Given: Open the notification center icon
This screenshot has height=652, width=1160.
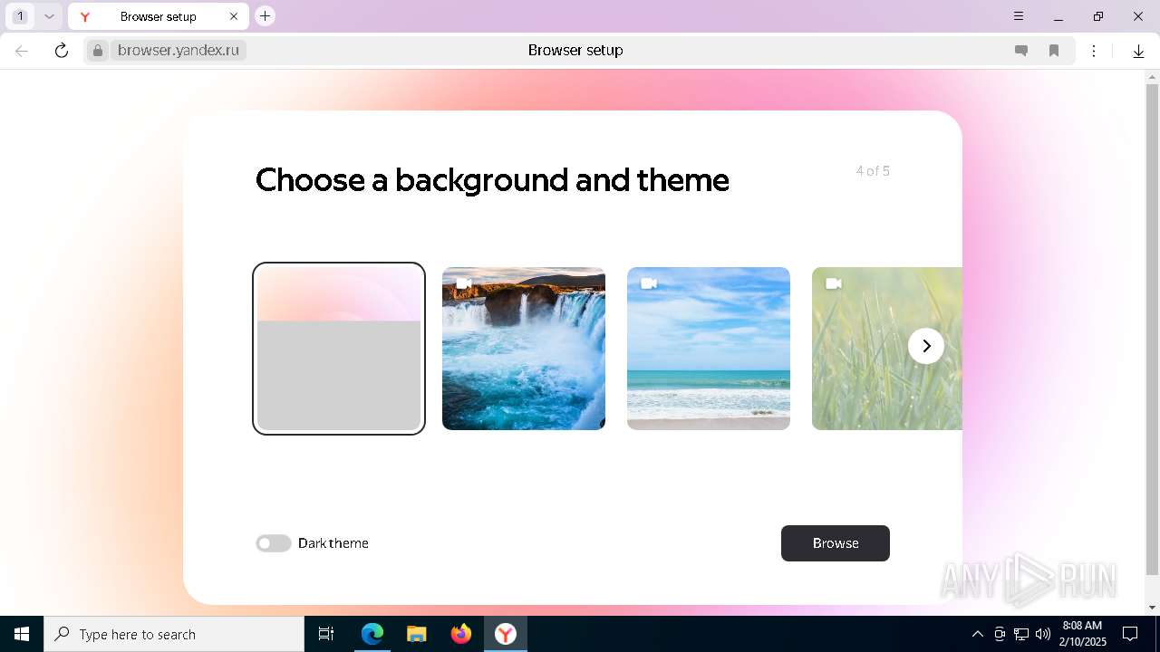Looking at the screenshot, I should tap(1130, 634).
